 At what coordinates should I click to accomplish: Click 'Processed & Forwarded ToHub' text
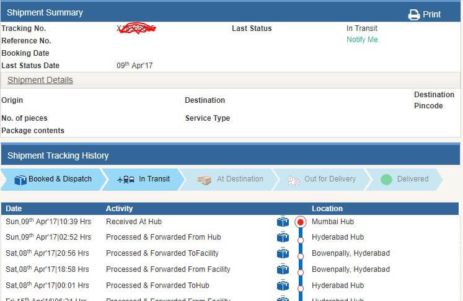point(157,286)
